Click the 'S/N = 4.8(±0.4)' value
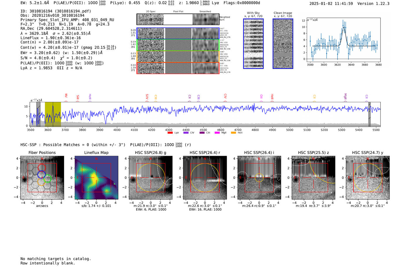The height and width of the screenshot is (279, 410). (38, 58)
